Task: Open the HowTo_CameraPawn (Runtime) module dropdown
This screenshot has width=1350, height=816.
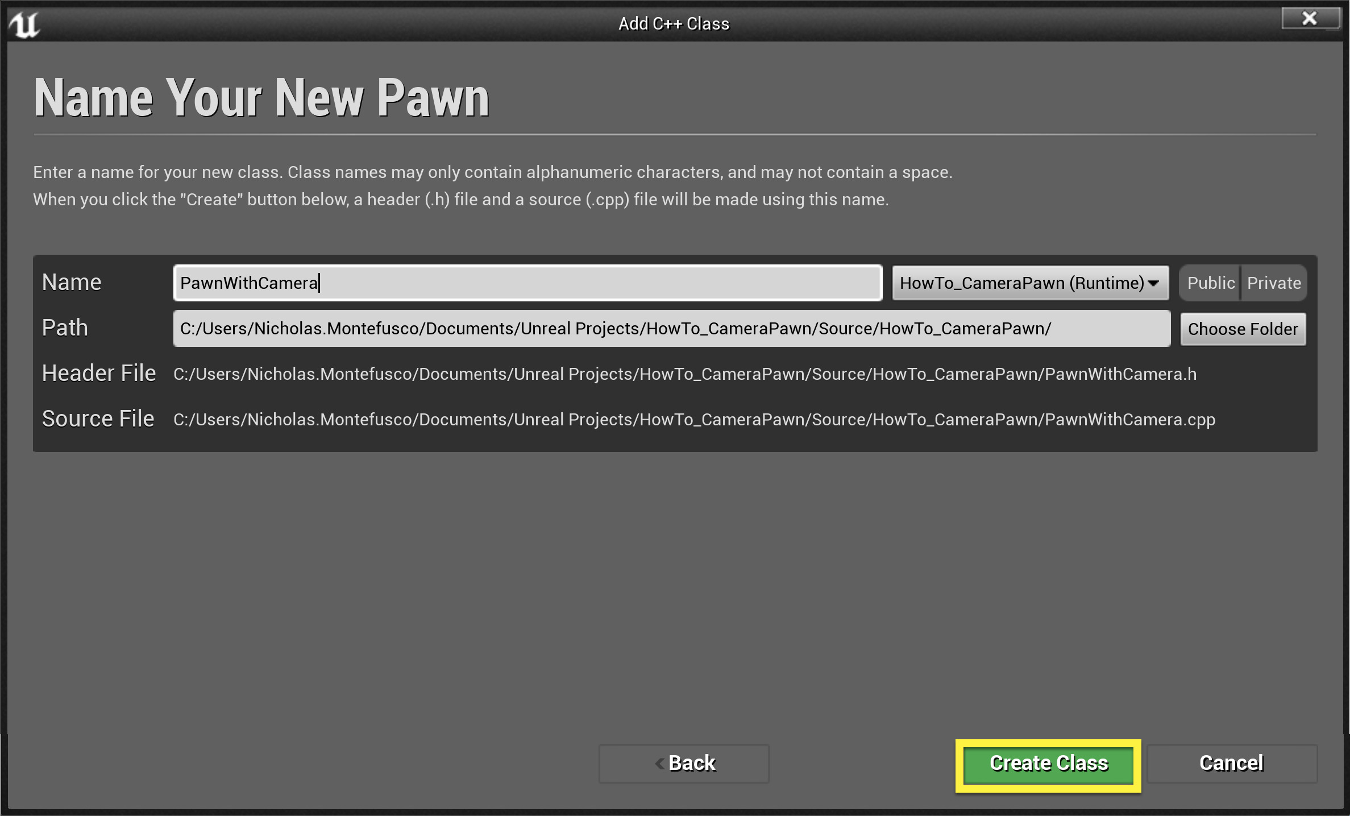Action: coord(1021,283)
